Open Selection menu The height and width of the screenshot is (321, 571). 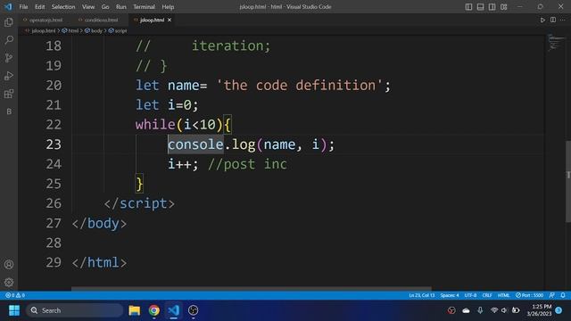coord(63,7)
